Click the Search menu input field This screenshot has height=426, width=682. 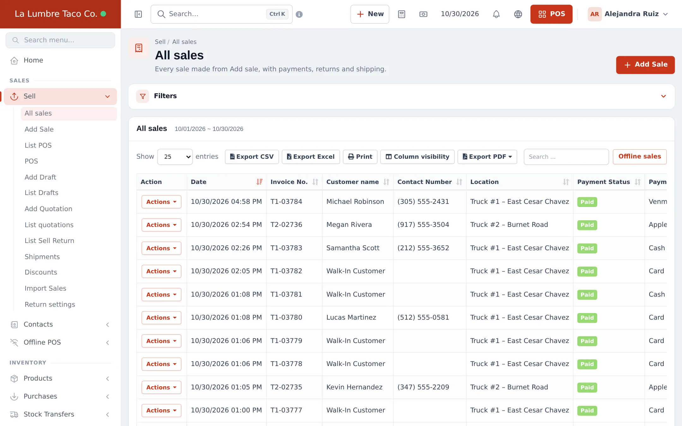tap(60, 40)
